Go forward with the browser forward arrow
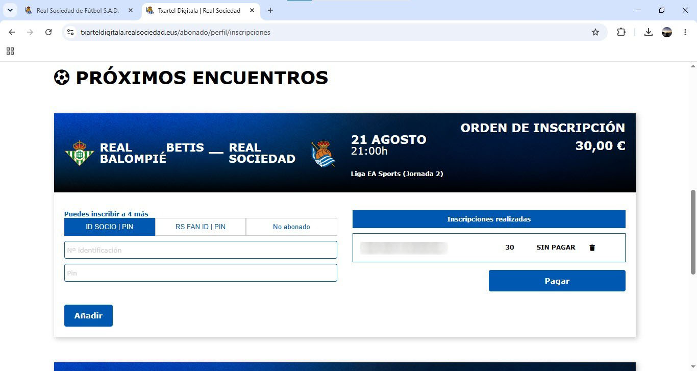This screenshot has width=697, height=371. tap(30, 32)
